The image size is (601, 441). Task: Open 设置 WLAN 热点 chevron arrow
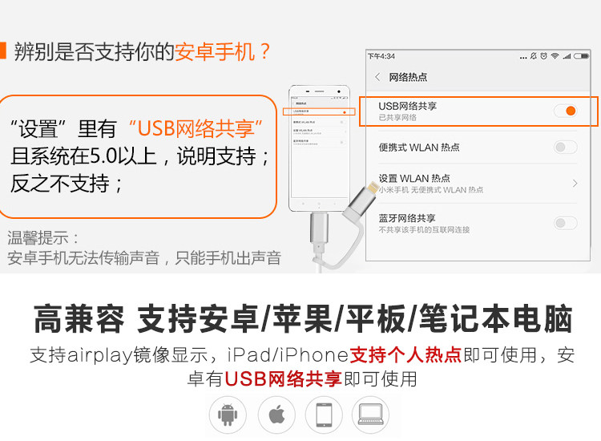pyautogui.click(x=575, y=184)
